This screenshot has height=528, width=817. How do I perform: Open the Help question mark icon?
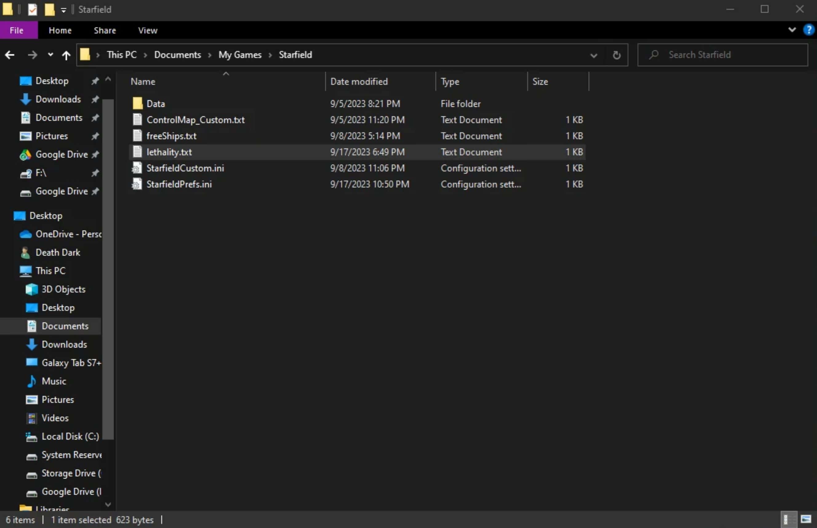click(808, 30)
